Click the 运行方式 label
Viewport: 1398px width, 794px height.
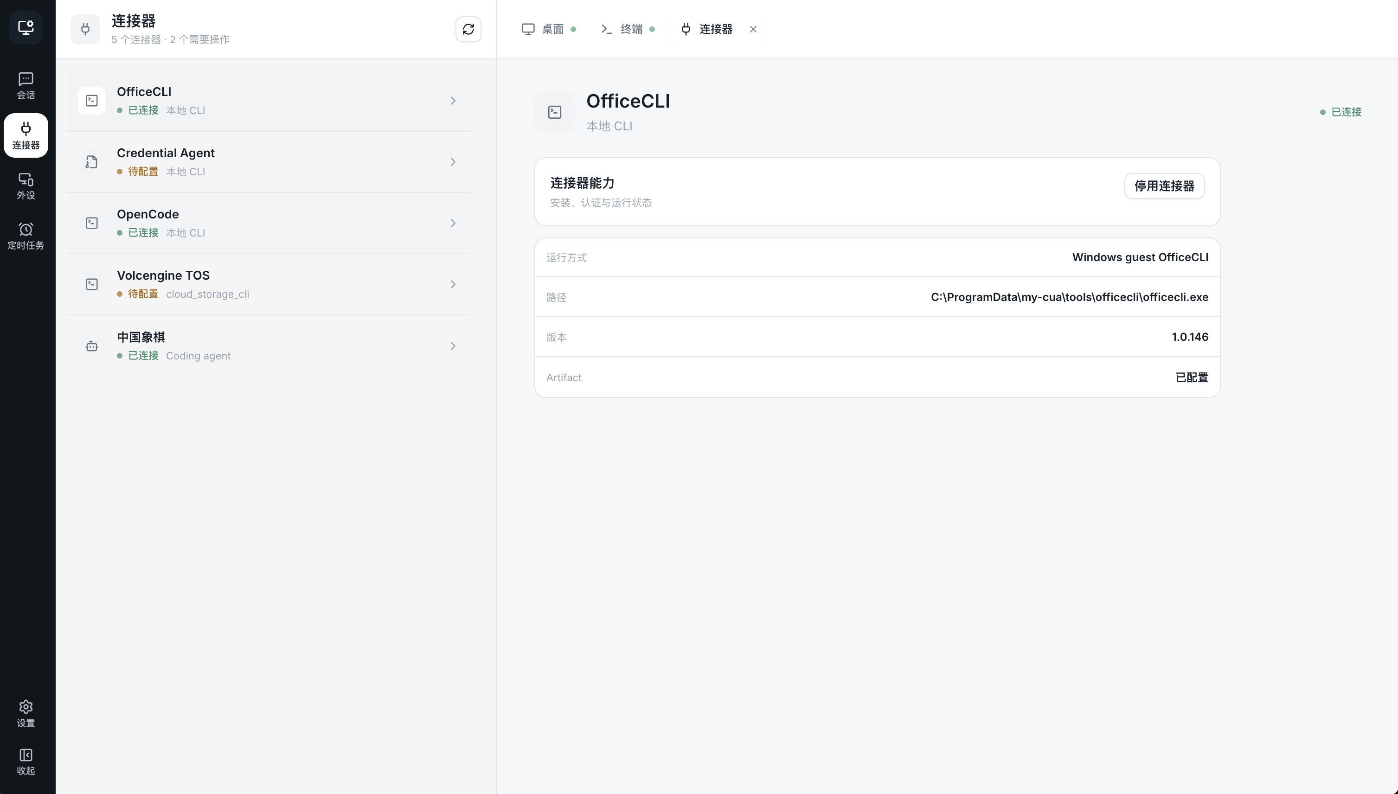pyautogui.click(x=566, y=257)
